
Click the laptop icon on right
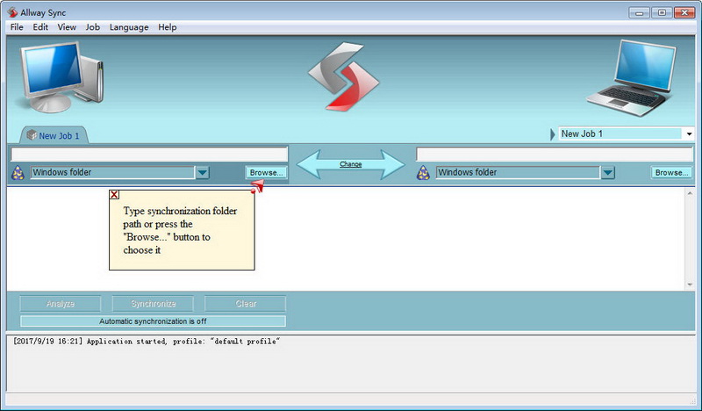coord(632,78)
